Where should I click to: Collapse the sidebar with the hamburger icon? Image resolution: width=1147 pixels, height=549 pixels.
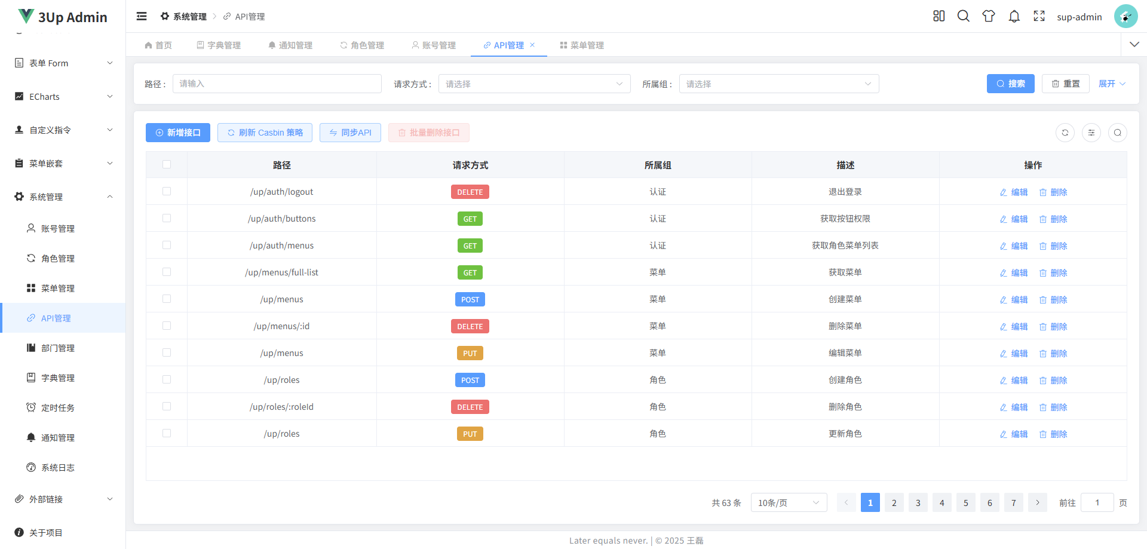pos(142,16)
